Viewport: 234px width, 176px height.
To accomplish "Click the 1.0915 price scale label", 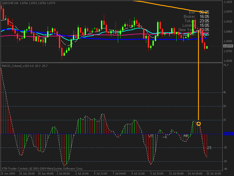I will click(x=228, y=22).
